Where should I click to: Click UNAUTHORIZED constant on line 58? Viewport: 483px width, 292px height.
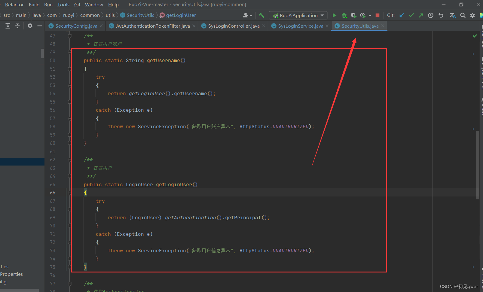coord(291,126)
